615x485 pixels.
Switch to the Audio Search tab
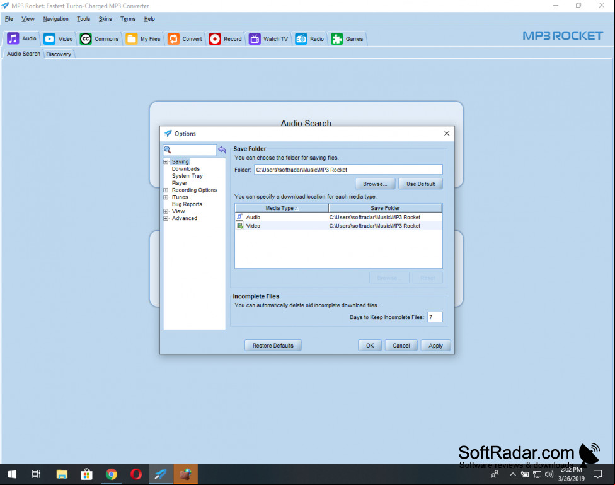(x=23, y=54)
